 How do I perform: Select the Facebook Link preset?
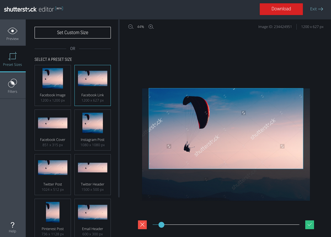point(93,84)
